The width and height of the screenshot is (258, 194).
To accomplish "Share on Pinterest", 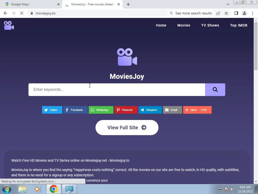I will (126, 110).
